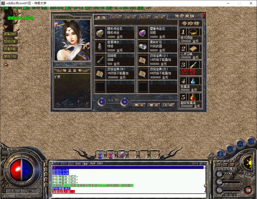This screenshot has width=257, height=199.
Task: Click the X button on chat bar
Action: click(x=203, y=163)
